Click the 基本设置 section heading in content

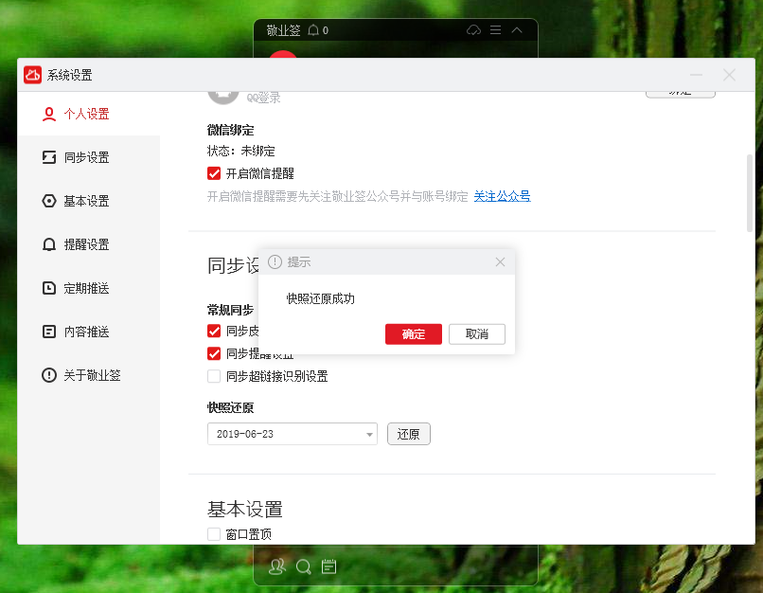coord(245,510)
